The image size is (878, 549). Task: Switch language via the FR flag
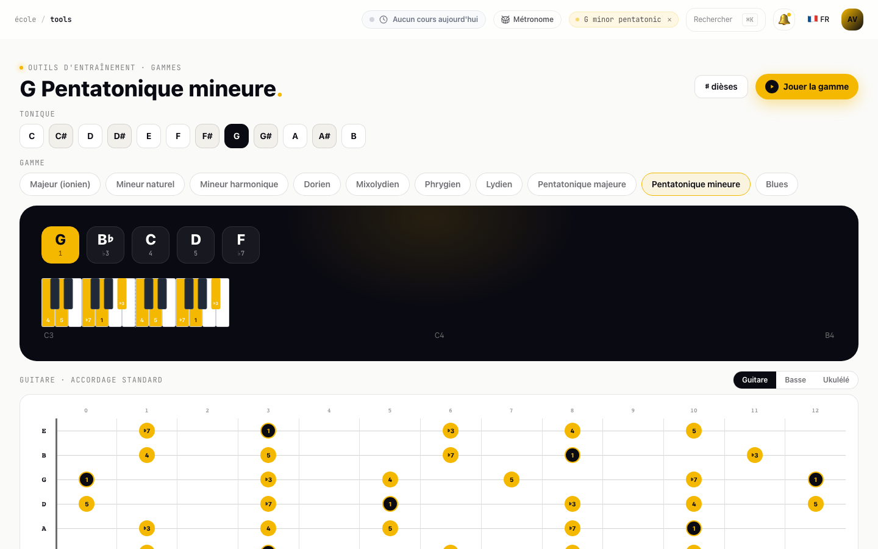pos(818,20)
